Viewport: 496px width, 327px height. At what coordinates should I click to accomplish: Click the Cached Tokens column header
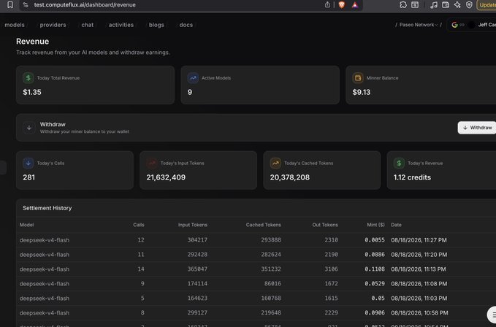point(263,225)
